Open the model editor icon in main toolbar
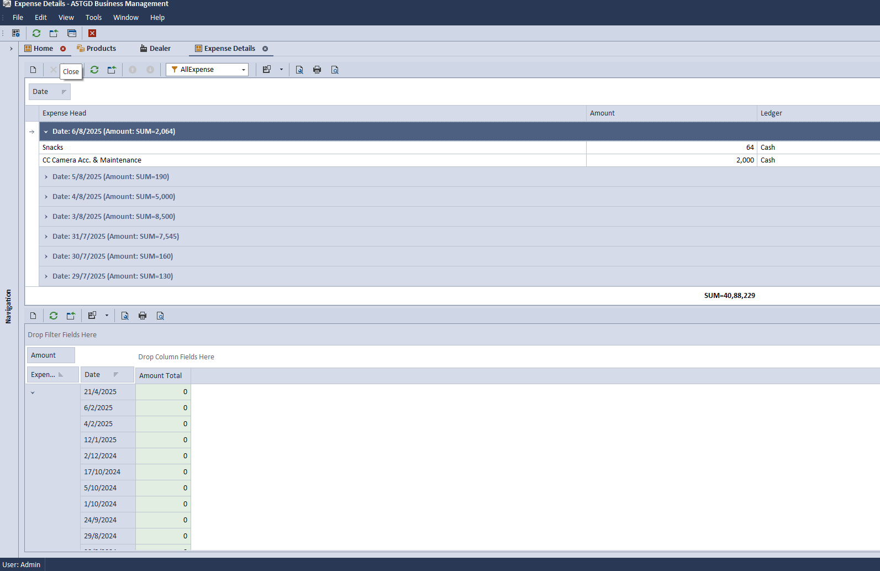The image size is (880, 571). 16,33
